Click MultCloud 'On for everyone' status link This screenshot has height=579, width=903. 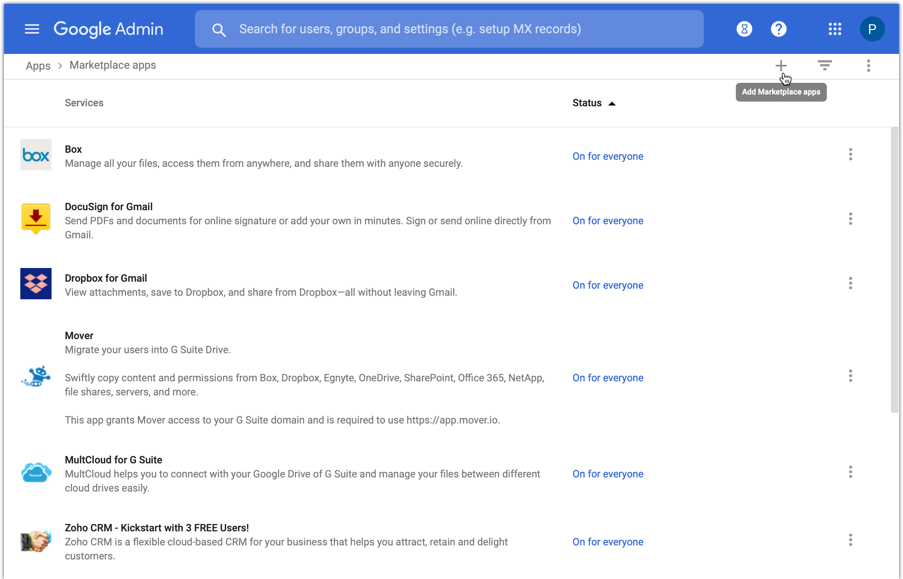tap(607, 474)
